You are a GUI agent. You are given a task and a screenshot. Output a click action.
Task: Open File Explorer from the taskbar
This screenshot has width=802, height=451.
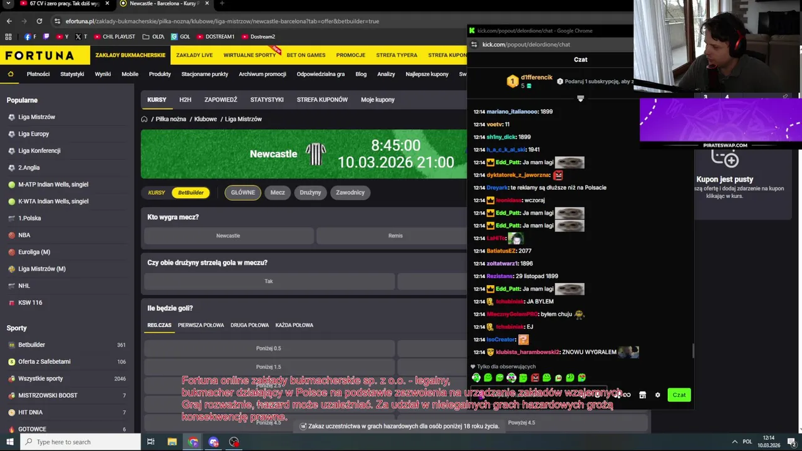172,442
